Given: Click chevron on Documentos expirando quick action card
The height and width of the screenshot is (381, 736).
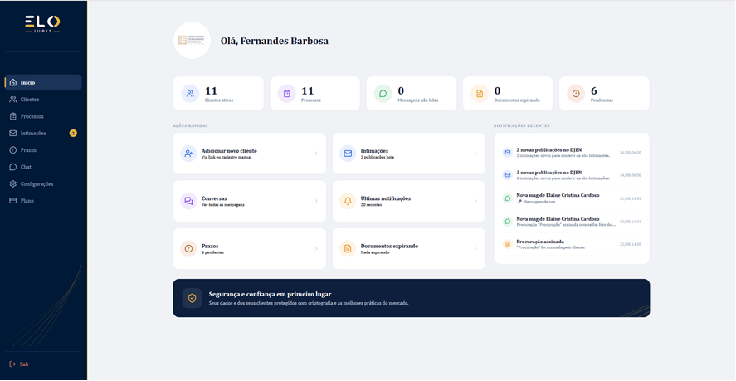Looking at the screenshot, I should point(475,248).
